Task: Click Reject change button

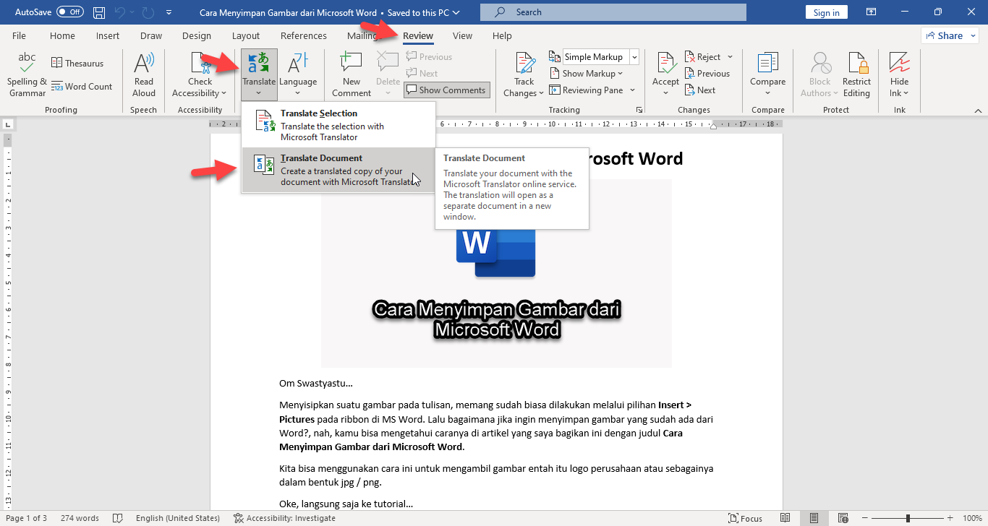Action: pos(704,56)
